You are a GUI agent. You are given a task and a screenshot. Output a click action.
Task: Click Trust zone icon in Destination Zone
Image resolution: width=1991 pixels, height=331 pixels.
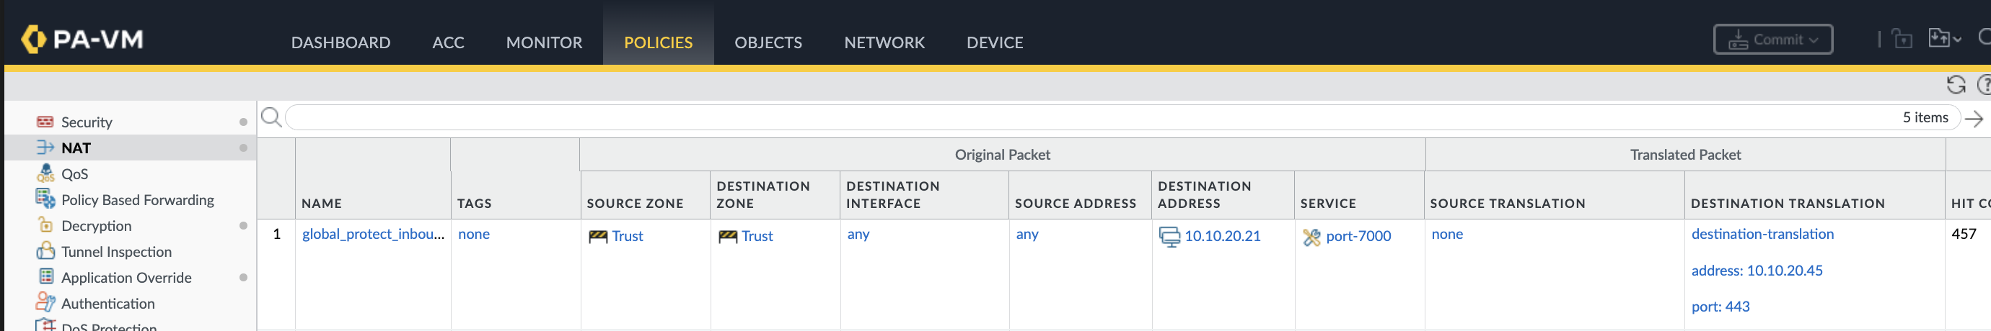727,236
